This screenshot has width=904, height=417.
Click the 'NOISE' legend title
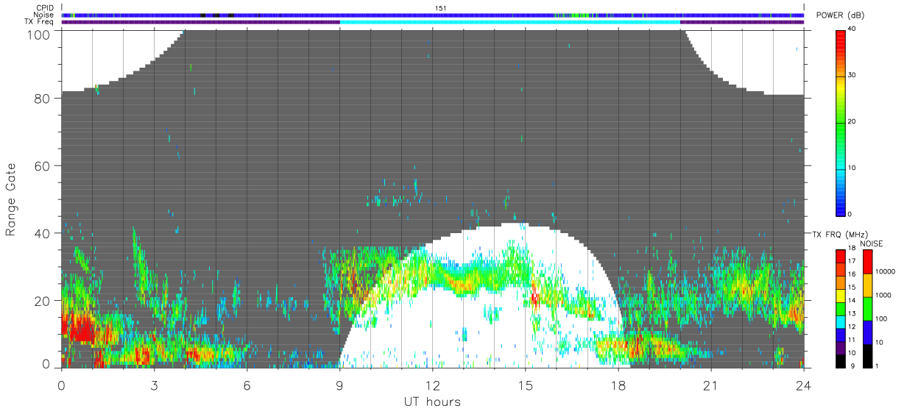tap(872, 243)
